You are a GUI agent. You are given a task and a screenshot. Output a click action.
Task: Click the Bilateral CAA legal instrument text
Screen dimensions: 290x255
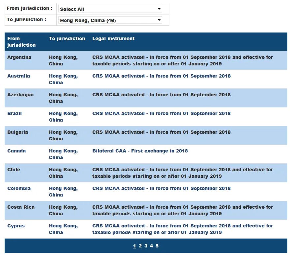click(x=140, y=151)
